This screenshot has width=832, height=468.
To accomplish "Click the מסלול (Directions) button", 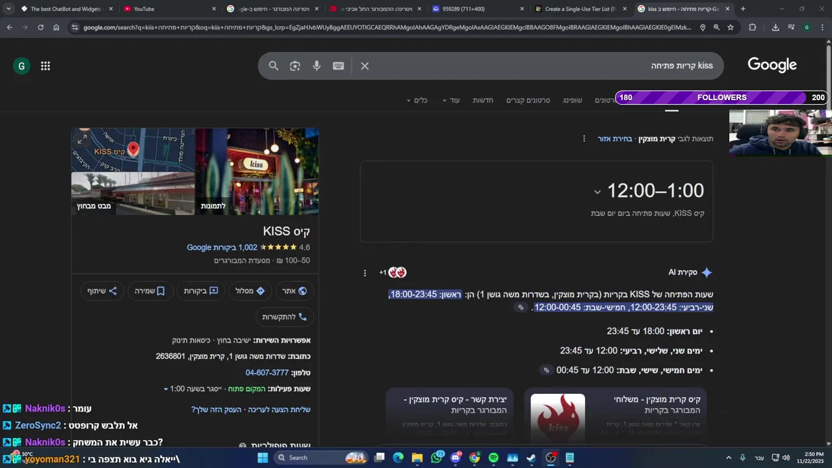I will (x=250, y=291).
